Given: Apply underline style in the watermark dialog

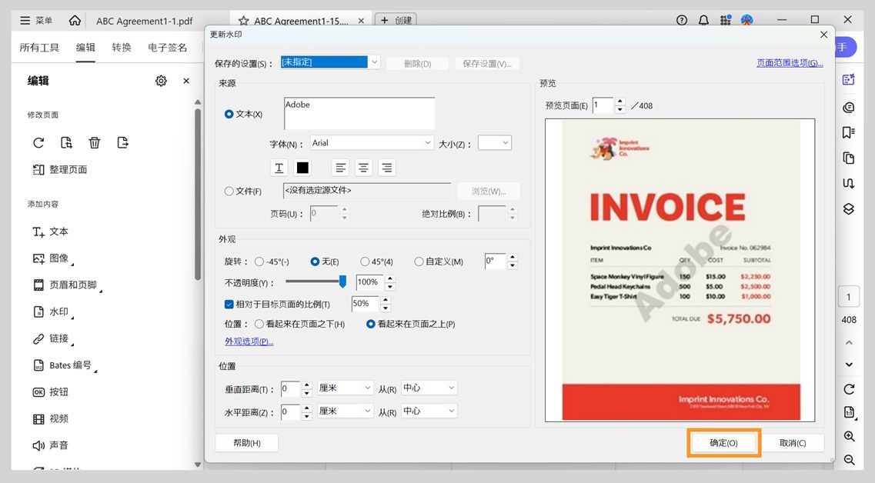Looking at the screenshot, I should (279, 167).
